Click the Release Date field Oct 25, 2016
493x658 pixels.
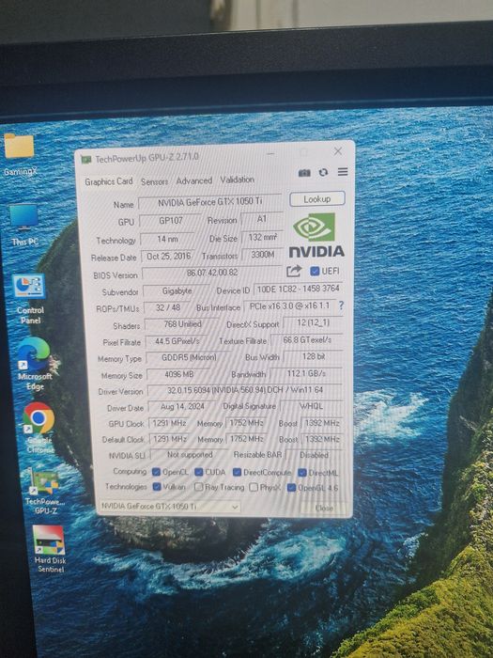168,256
